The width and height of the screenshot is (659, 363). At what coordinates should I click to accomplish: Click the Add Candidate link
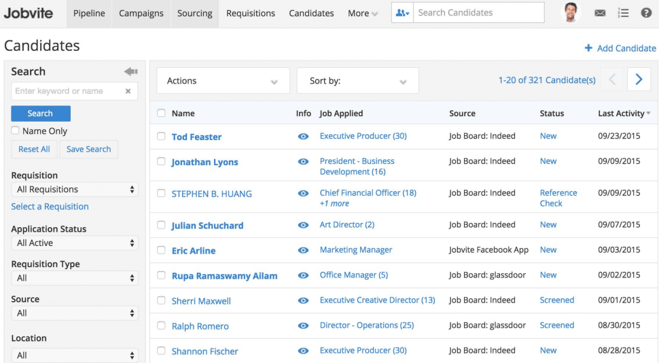pyautogui.click(x=620, y=48)
